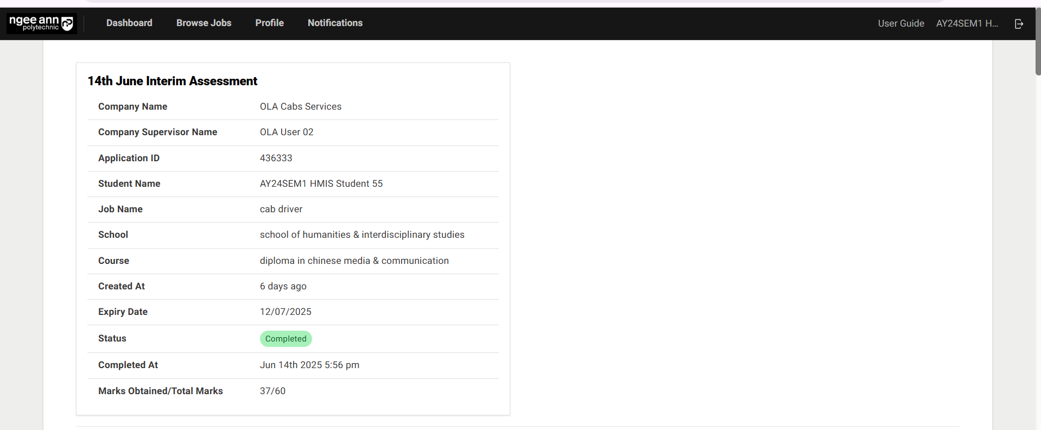Open the Dashboard page

129,23
